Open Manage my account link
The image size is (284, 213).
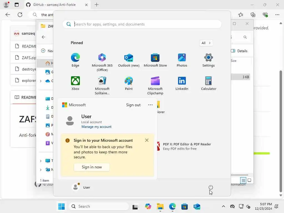(x=96, y=127)
